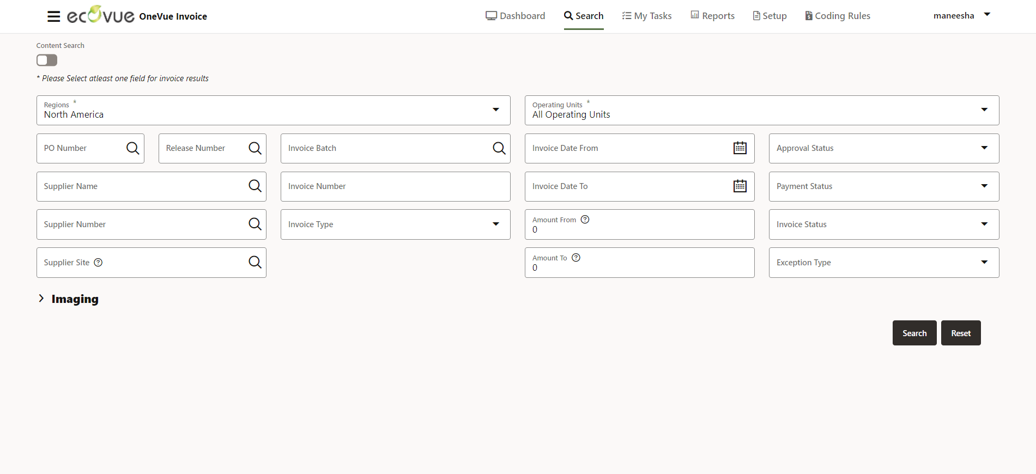The height and width of the screenshot is (474, 1036).
Task: Enable the Content Search toggle
Action: coord(47,60)
